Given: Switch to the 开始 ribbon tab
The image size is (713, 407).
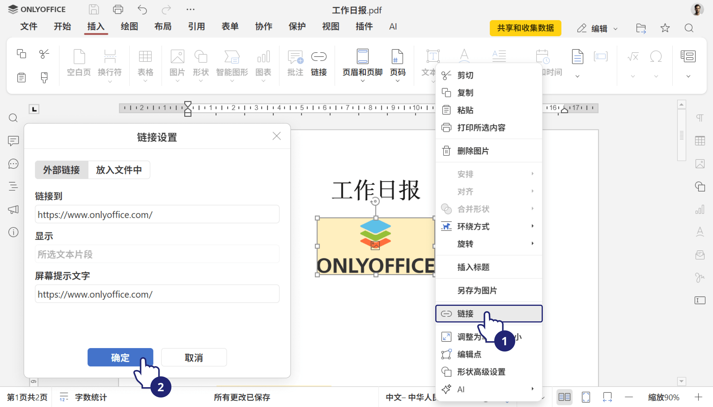Looking at the screenshot, I should click(62, 26).
